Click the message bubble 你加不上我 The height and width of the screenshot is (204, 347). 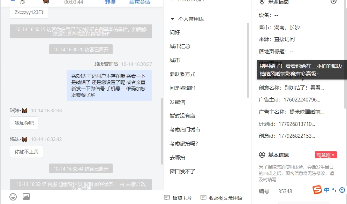pyautogui.click(x=27, y=152)
